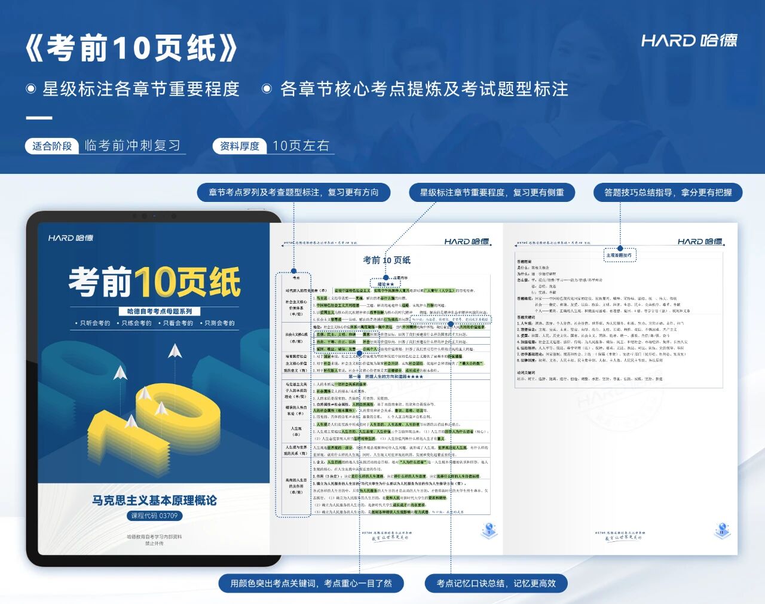Open the right document page thumbnail
Viewport: 765px width, 604px height.
[x=621, y=388]
